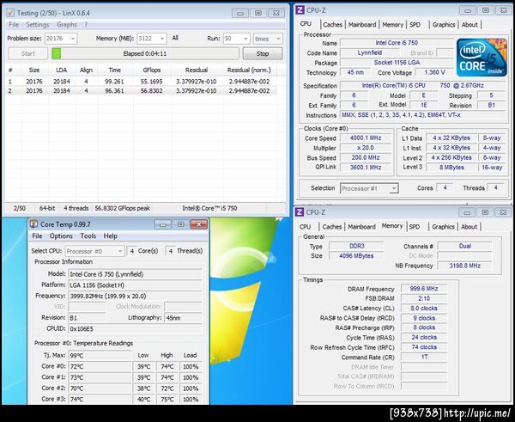Select LinX result row 2 with 96.361 time
The height and width of the screenshot is (422, 515).
(141, 91)
